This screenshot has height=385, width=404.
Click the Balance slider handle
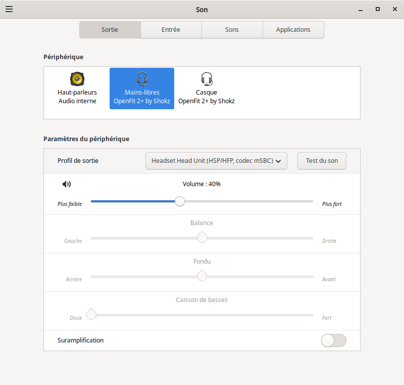tap(202, 237)
